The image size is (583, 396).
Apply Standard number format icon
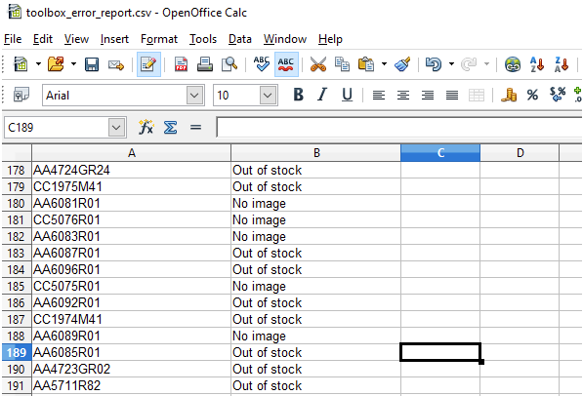(558, 95)
